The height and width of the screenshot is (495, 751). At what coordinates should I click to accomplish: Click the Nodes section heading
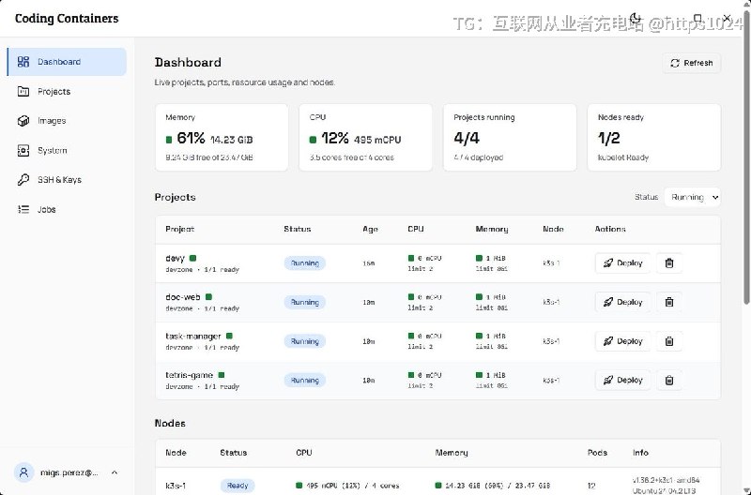pyautogui.click(x=170, y=423)
